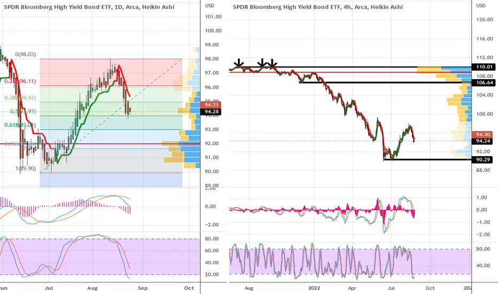Click the 116.00 price axis value on 4h chart

pos(485,38)
